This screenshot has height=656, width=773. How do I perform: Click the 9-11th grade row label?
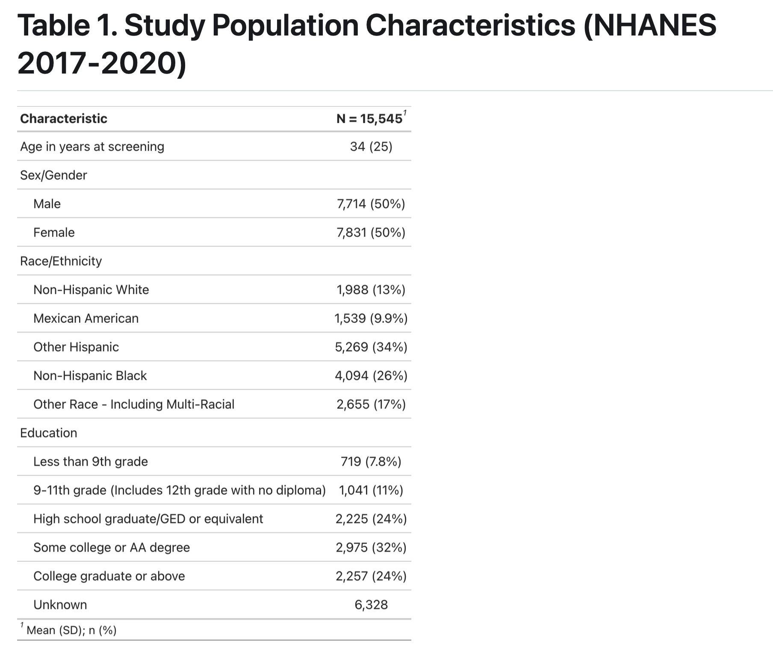(x=180, y=491)
